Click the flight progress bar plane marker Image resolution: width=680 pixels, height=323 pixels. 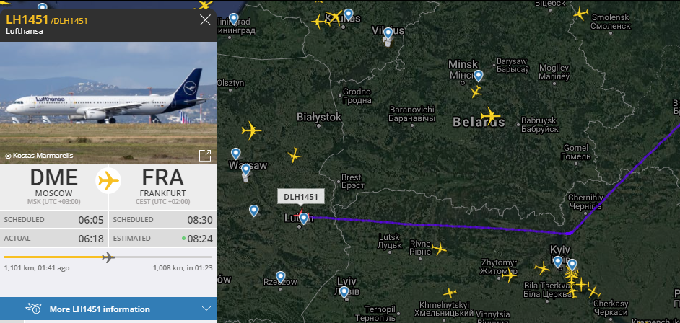pos(108,257)
